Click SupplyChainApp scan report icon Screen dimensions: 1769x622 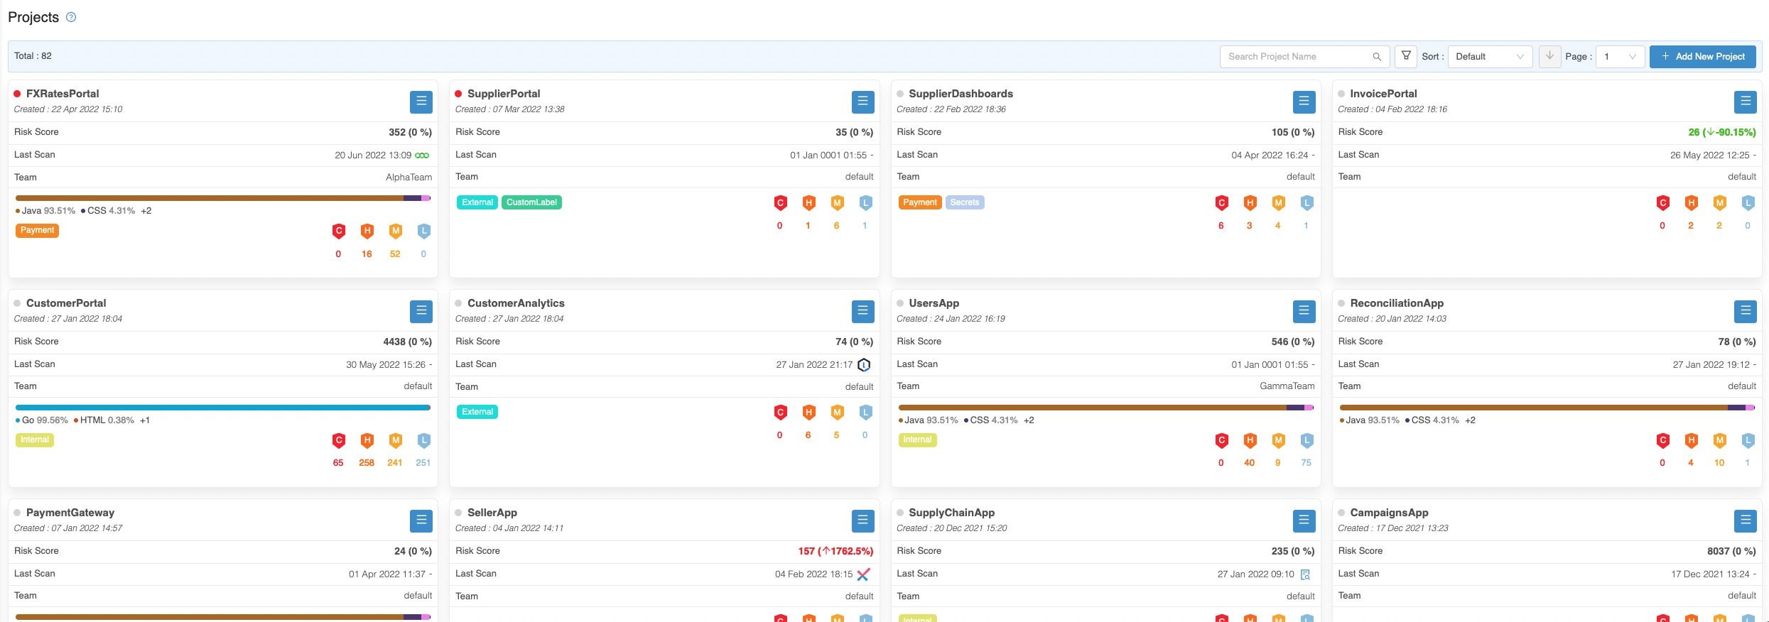(x=1305, y=574)
